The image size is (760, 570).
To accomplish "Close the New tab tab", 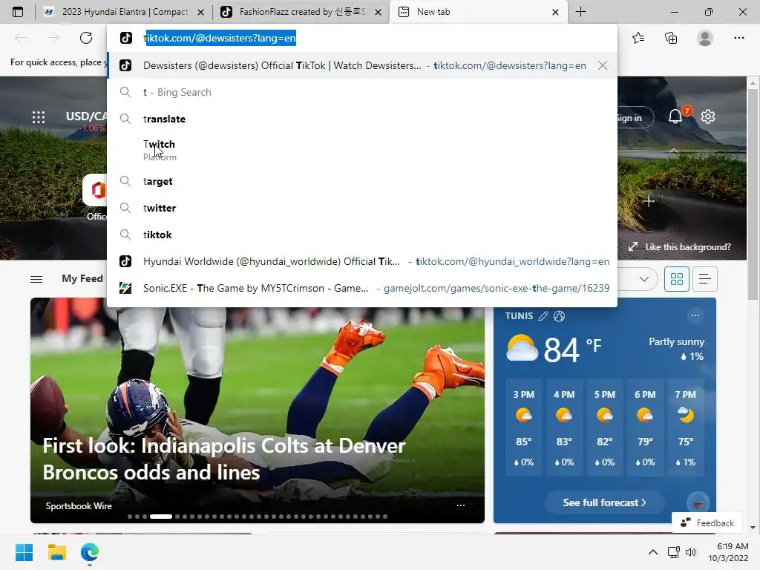I will 555,12.
